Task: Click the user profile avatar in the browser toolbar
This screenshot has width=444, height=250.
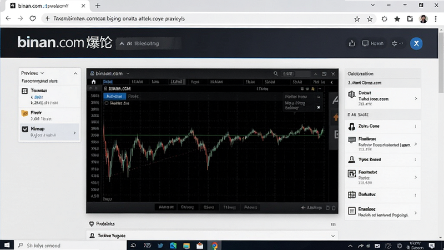Action: click(x=423, y=19)
